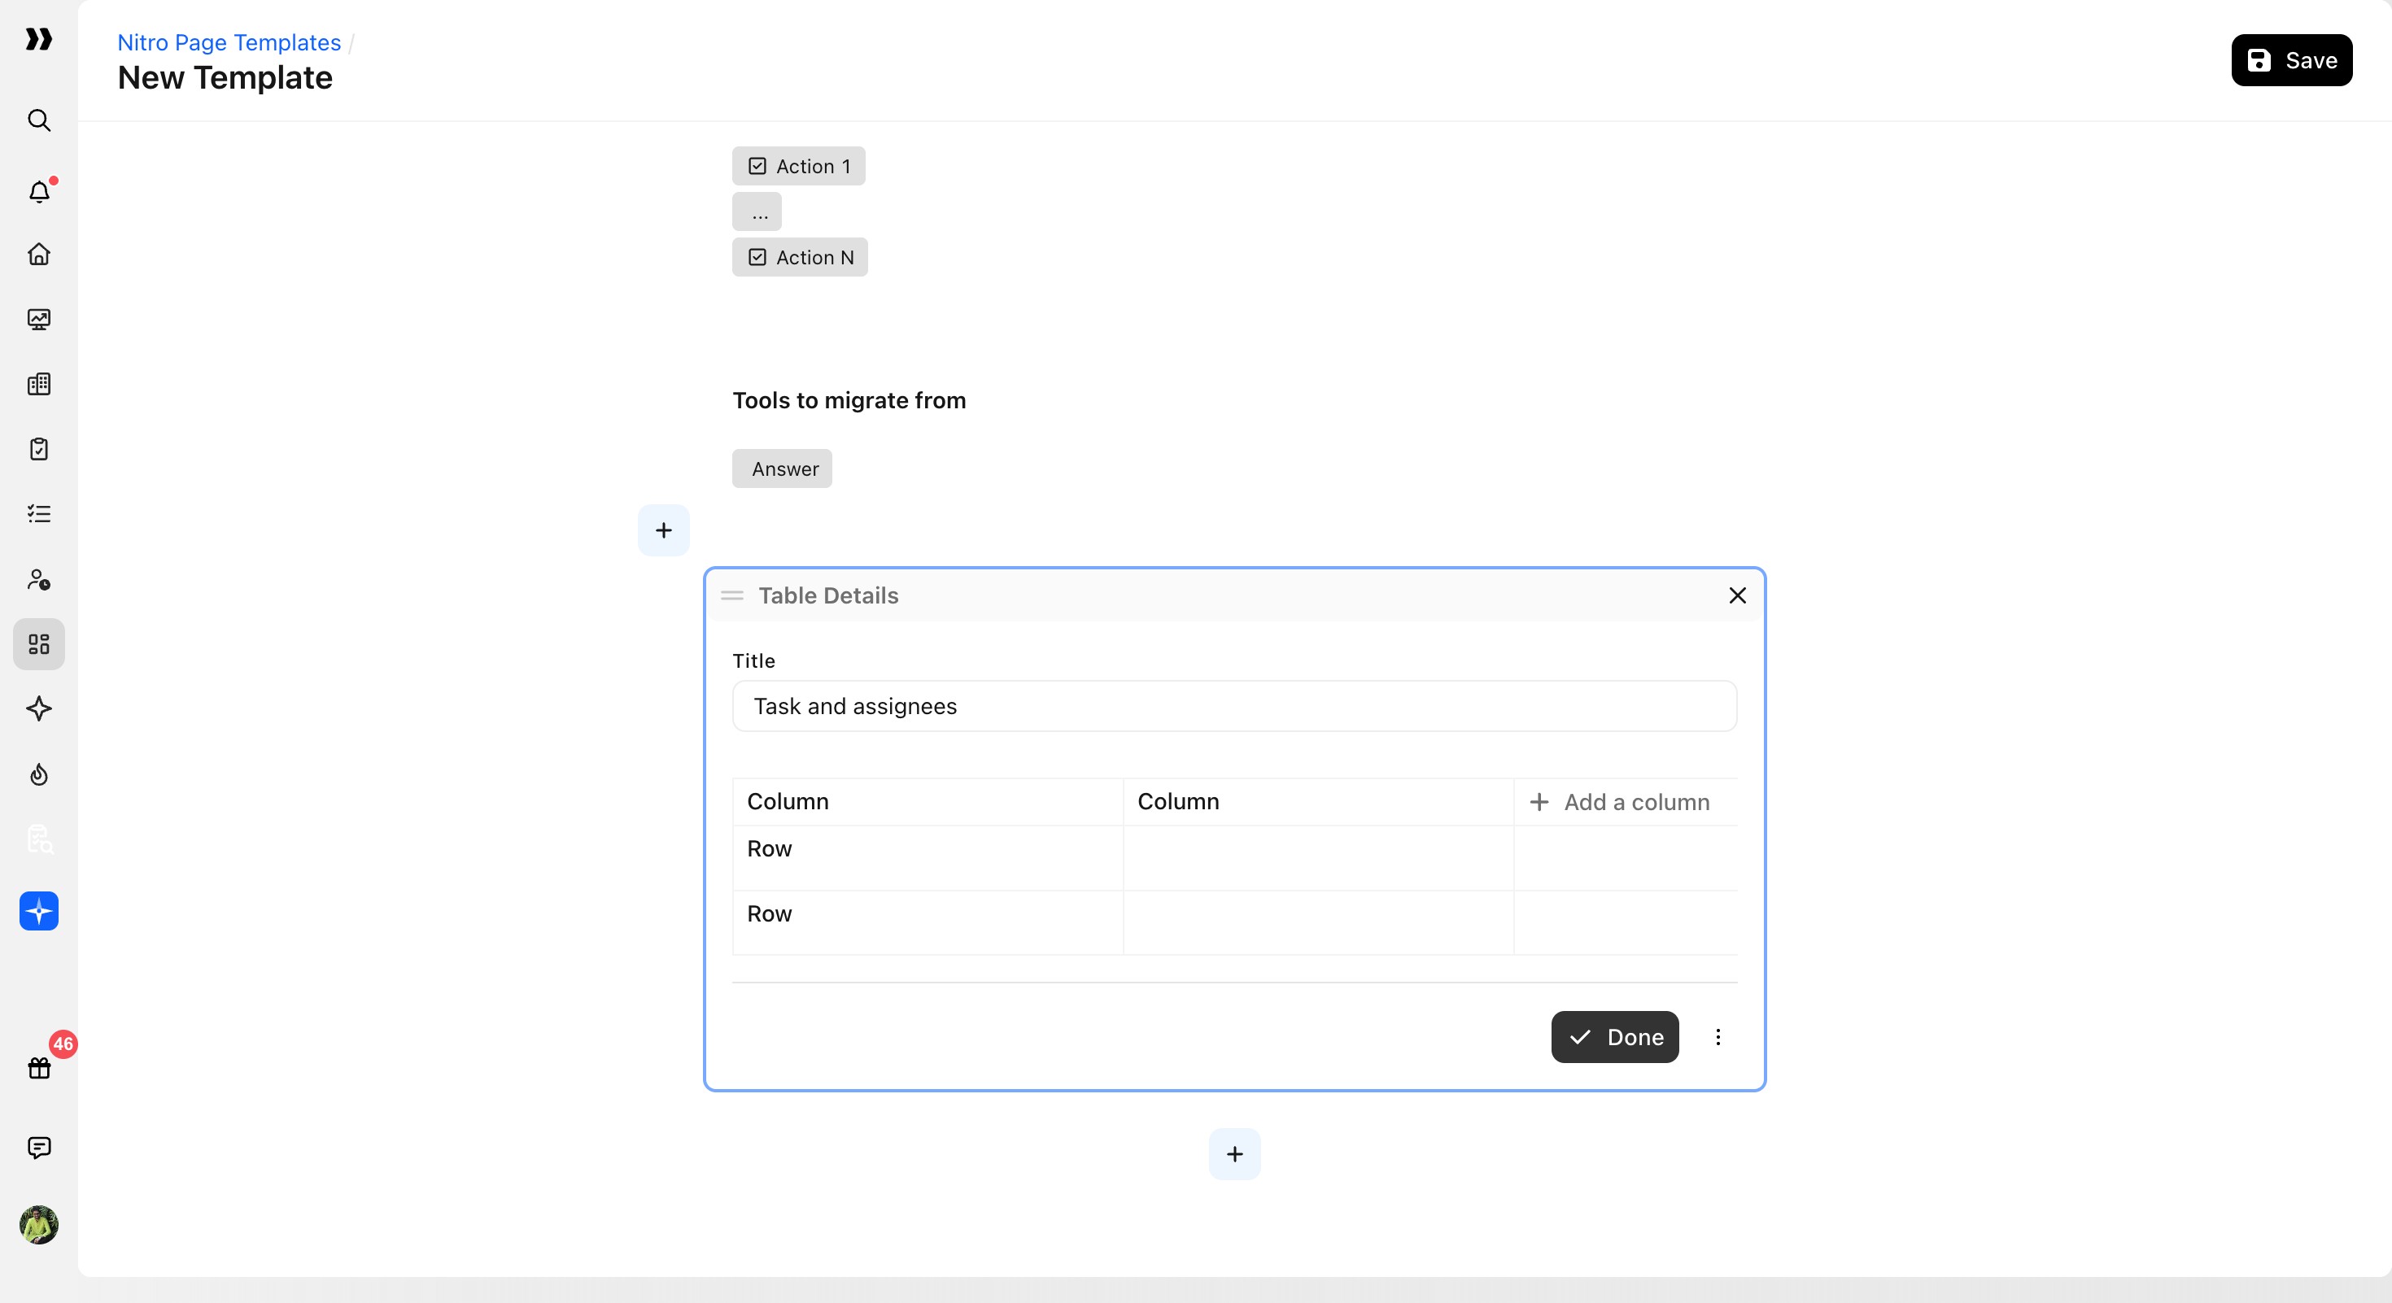2392x1303 pixels.
Task: Confirm the table with Done
Action: click(1615, 1038)
